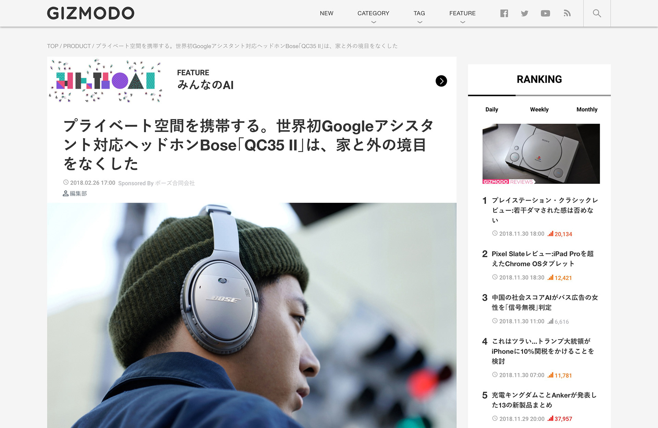
Task: Open the PlayStation Classic ranking thumbnail
Action: pos(541,154)
